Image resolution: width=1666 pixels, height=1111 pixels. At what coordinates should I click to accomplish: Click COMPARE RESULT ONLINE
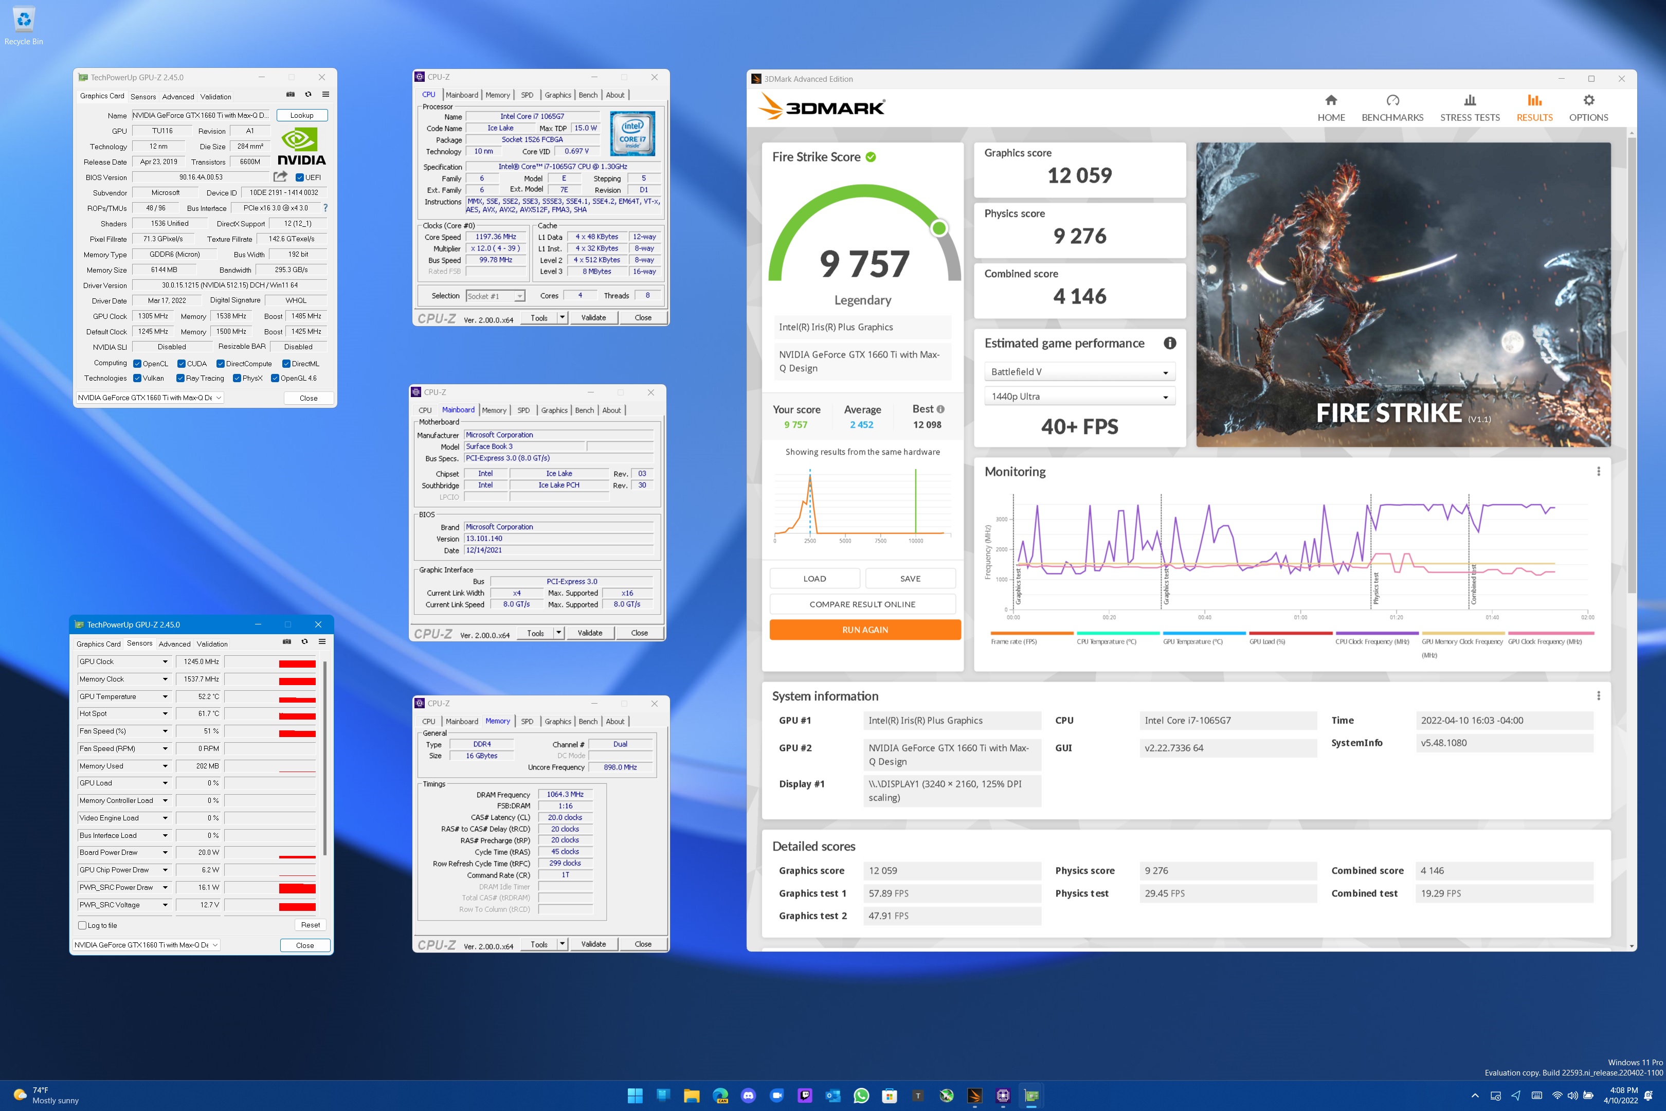(862, 604)
